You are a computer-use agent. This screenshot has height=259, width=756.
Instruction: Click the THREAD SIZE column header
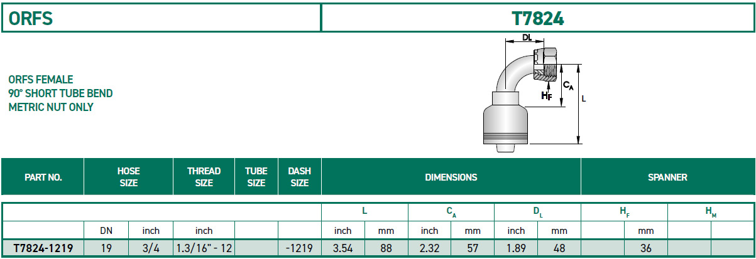pyautogui.click(x=204, y=177)
